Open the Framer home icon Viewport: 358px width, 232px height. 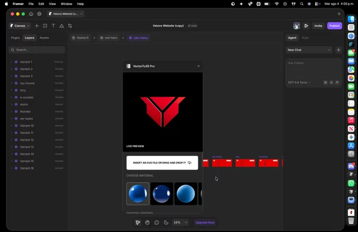click(31, 14)
